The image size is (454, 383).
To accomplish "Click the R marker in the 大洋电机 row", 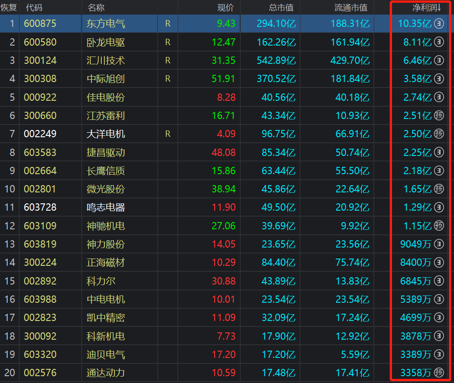I will 168,134.
